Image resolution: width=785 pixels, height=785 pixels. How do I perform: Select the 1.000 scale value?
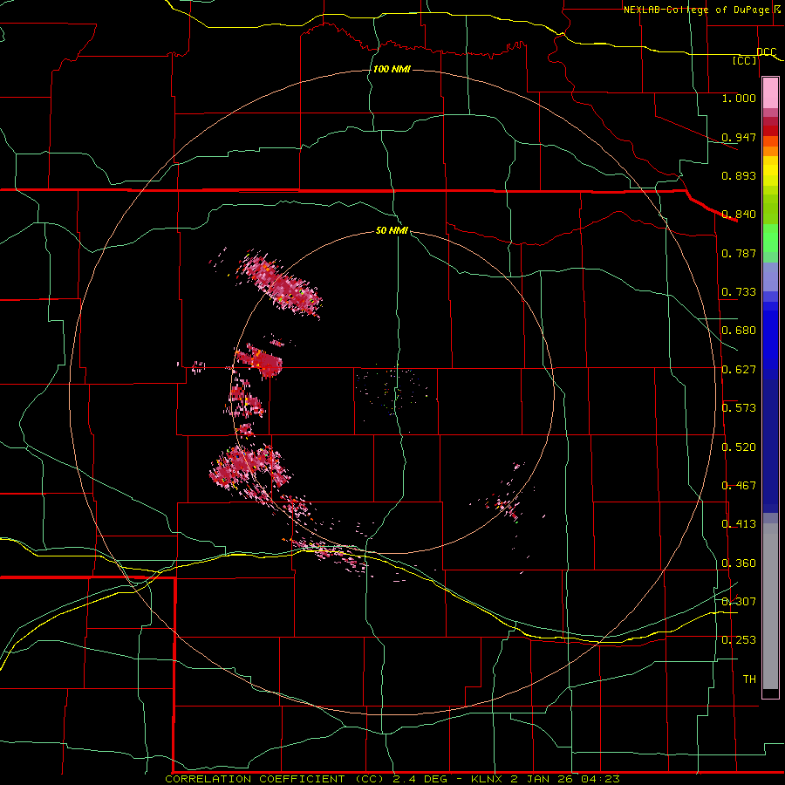tap(739, 98)
